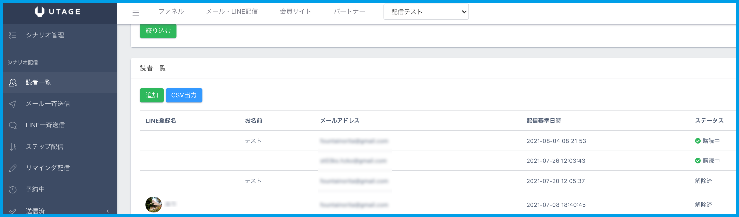Viewport: 739px width, 217px height.
Task: Toggle the hamburger menu icon
Action: coord(136,12)
